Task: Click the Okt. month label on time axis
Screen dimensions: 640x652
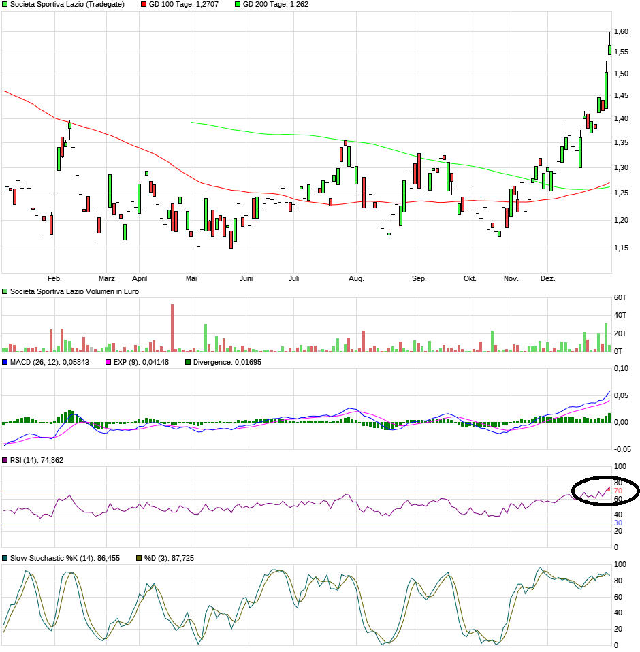Action: tap(470, 278)
